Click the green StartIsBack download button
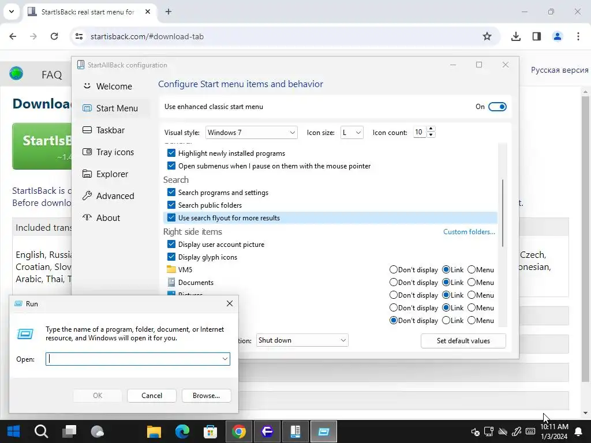591x443 pixels. (x=42, y=146)
